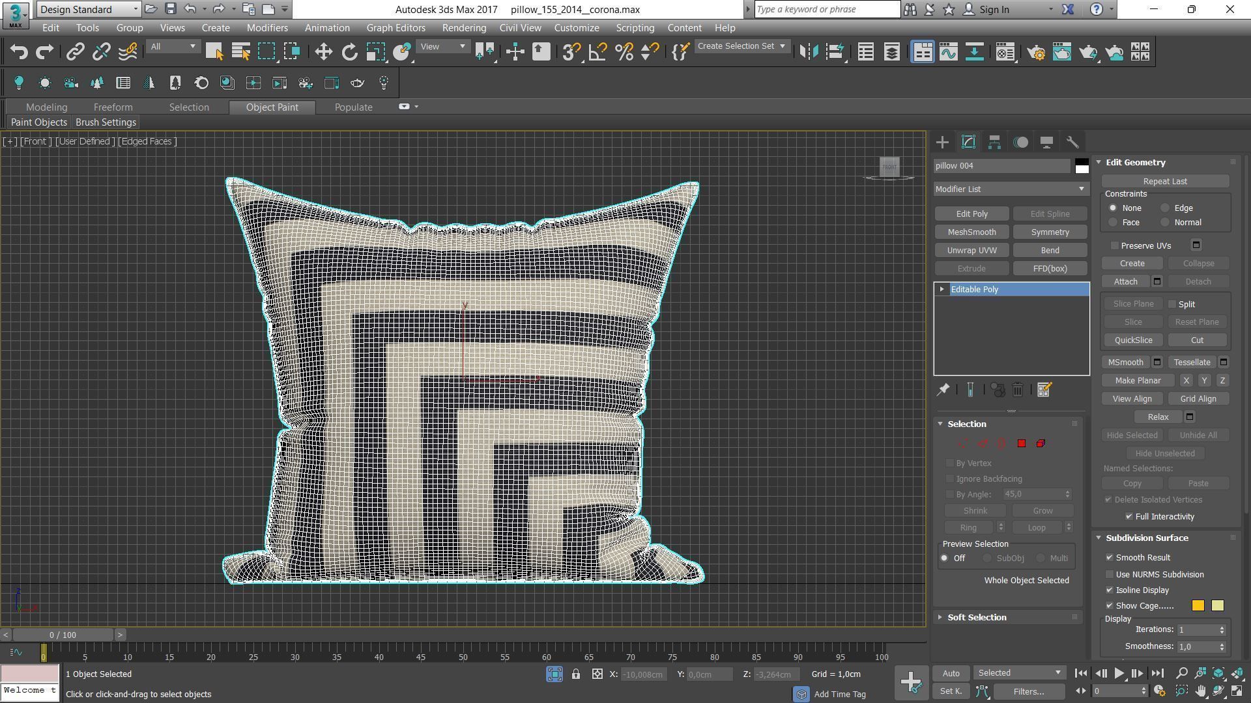
Task: Toggle Angle Snap button
Action: point(597,52)
